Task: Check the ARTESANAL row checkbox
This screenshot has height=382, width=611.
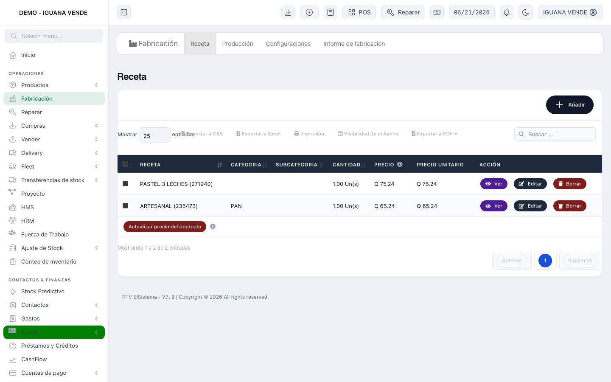Action: 125,205
